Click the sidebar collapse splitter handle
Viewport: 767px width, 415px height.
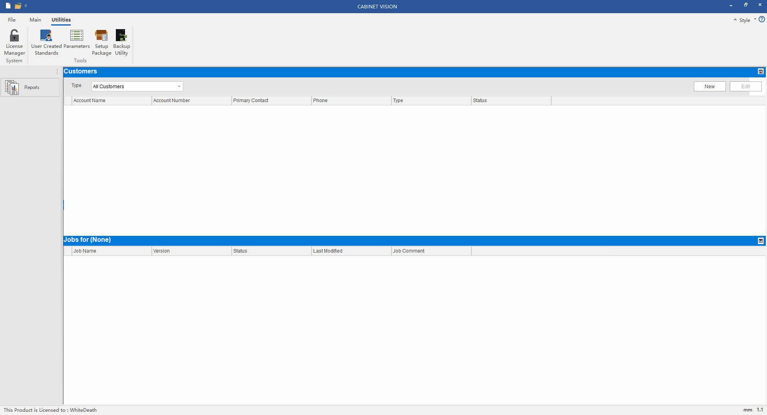click(x=63, y=205)
